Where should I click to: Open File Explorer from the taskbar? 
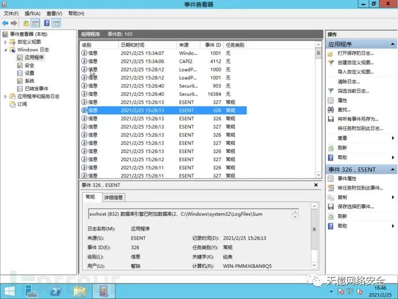80,291
